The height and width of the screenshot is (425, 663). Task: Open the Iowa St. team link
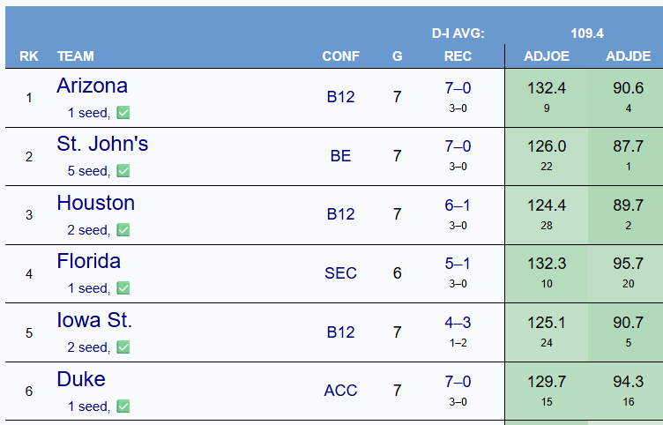coord(94,320)
